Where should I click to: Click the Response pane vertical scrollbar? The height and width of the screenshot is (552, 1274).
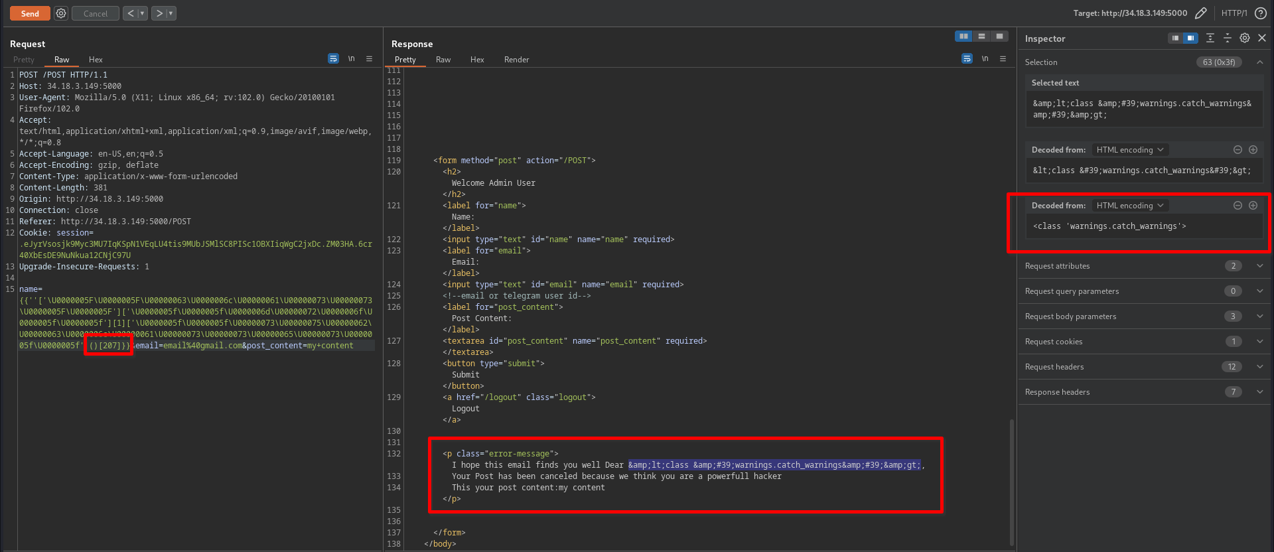pos(1011,482)
